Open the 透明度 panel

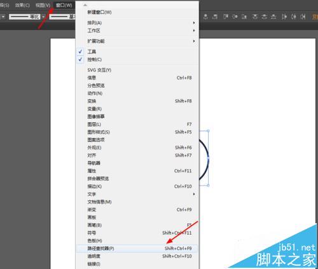137,256
